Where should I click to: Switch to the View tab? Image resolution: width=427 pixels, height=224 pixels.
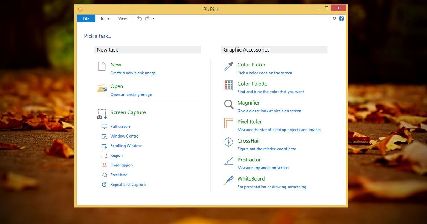click(x=122, y=18)
